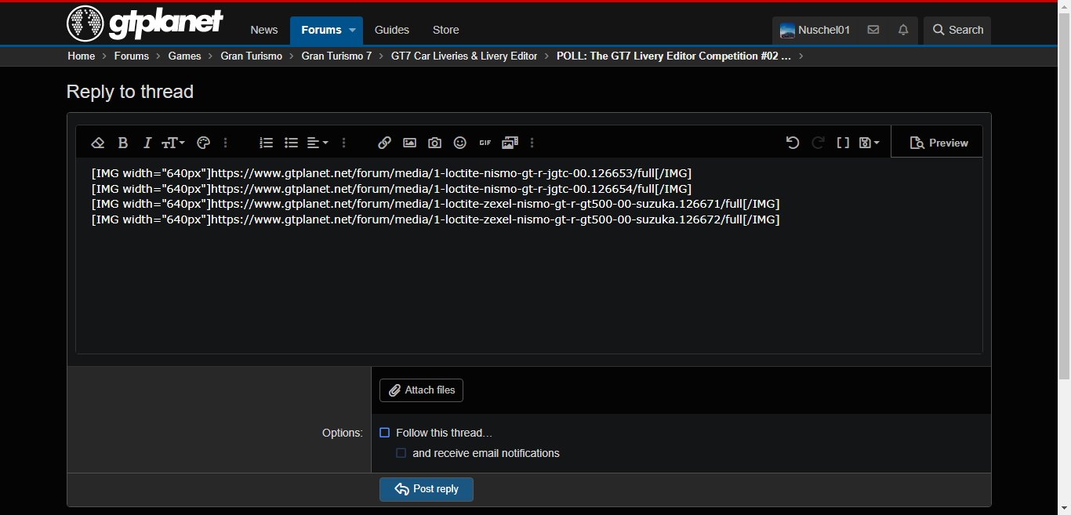Click the insert gallery embed icon

[510, 143]
